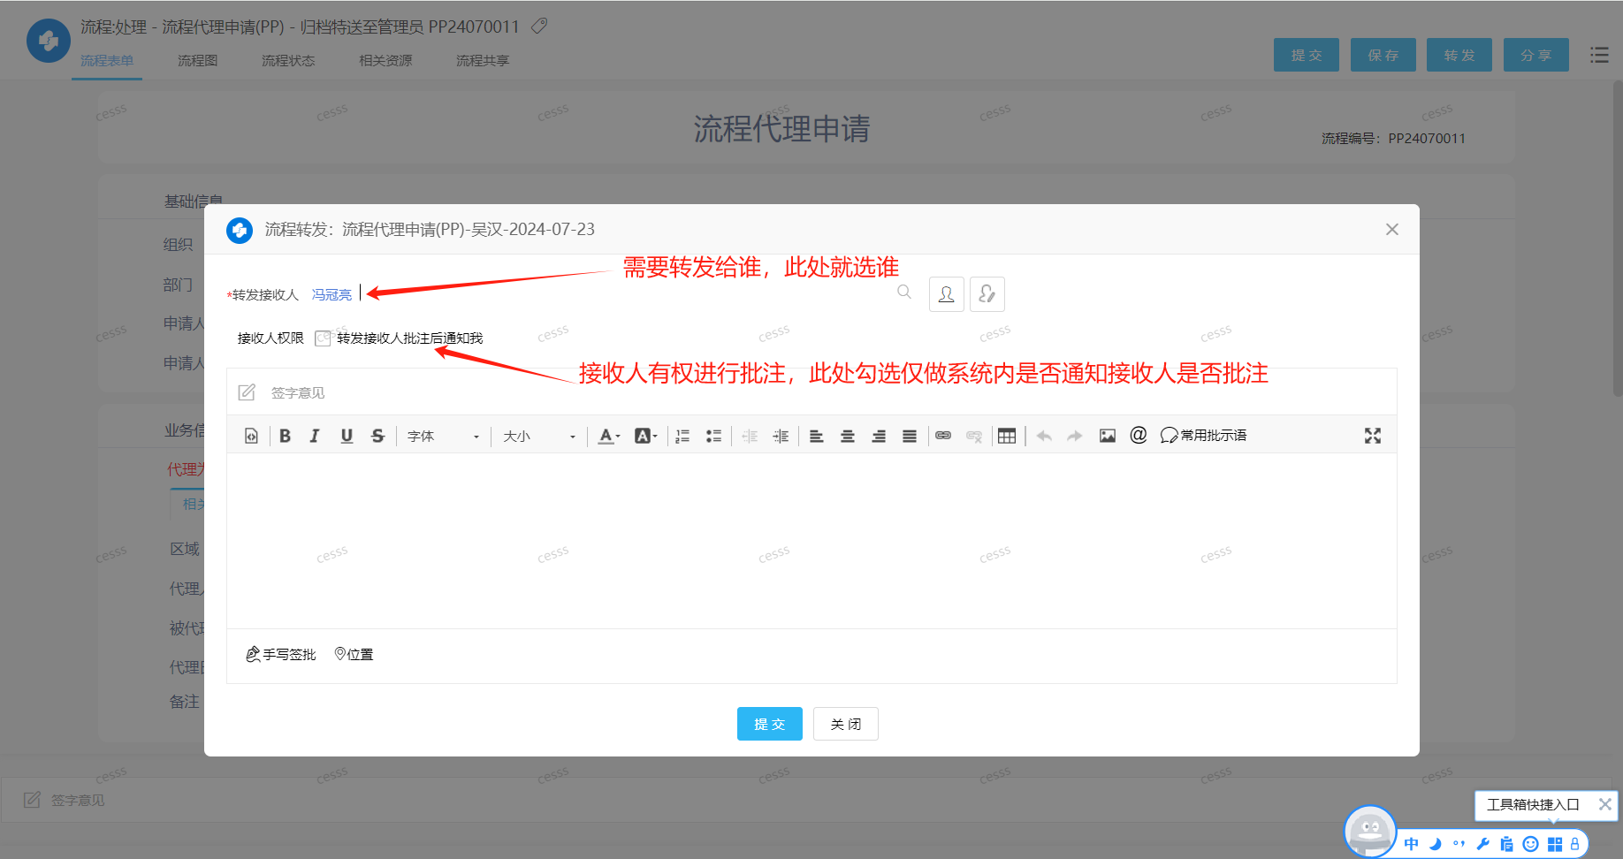Screen dimensions: 1623x859
Task: Click the top 提交 button in header
Action: pos(1307,55)
